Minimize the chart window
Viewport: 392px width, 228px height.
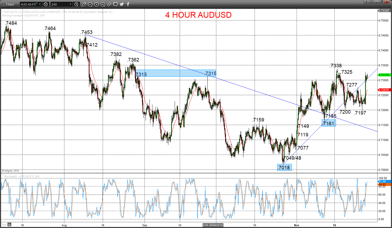377,2
